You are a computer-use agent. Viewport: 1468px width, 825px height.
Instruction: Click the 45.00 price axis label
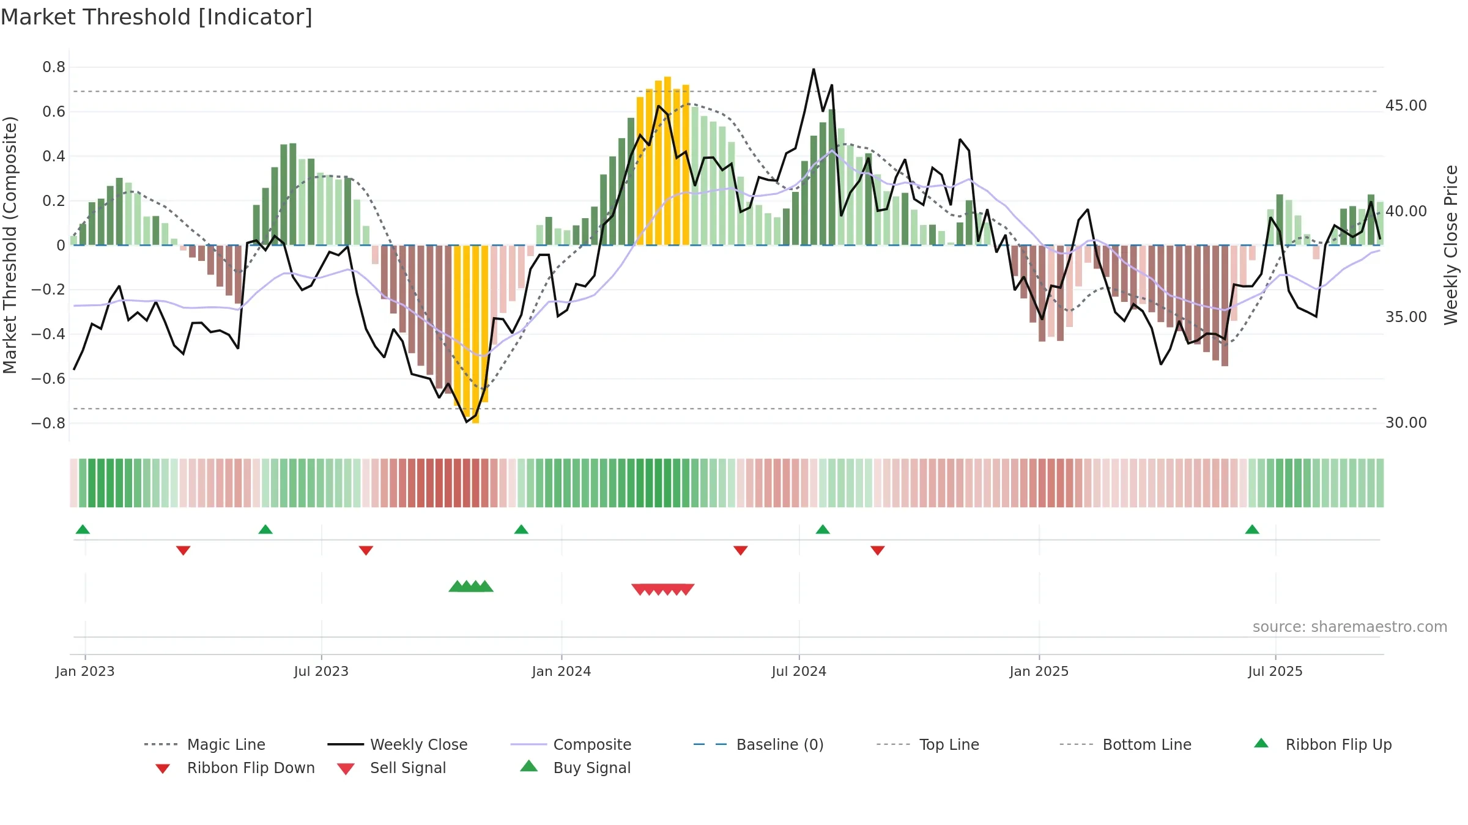coord(1406,106)
